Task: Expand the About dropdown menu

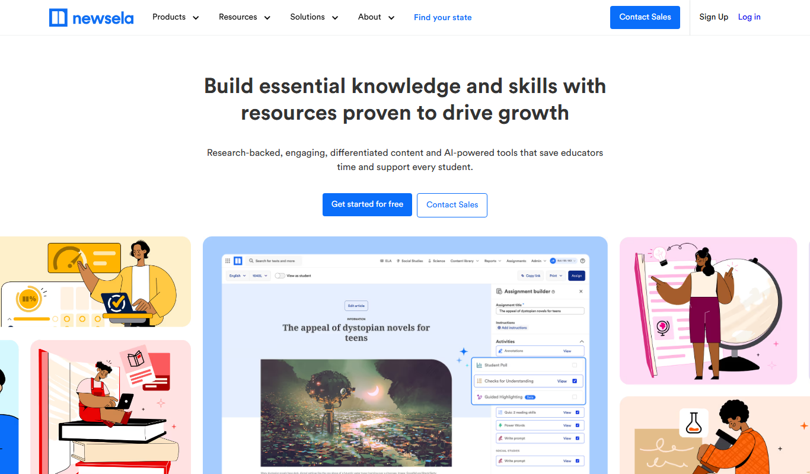Action: (x=376, y=17)
